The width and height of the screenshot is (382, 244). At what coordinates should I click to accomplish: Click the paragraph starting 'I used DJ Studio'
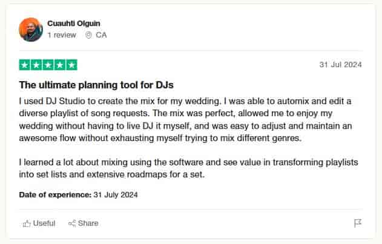click(x=182, y=119)
